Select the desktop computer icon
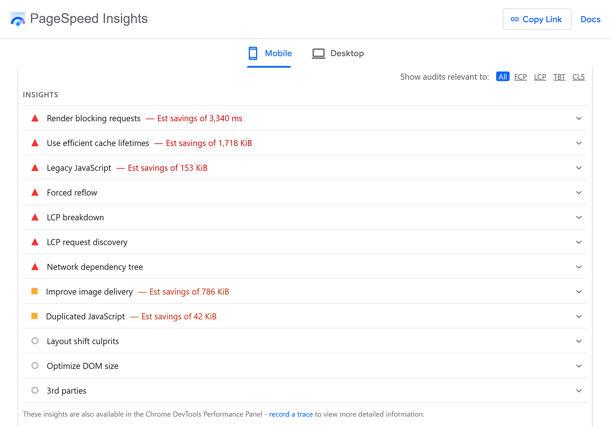611x426 pixels. click(318, 53)
